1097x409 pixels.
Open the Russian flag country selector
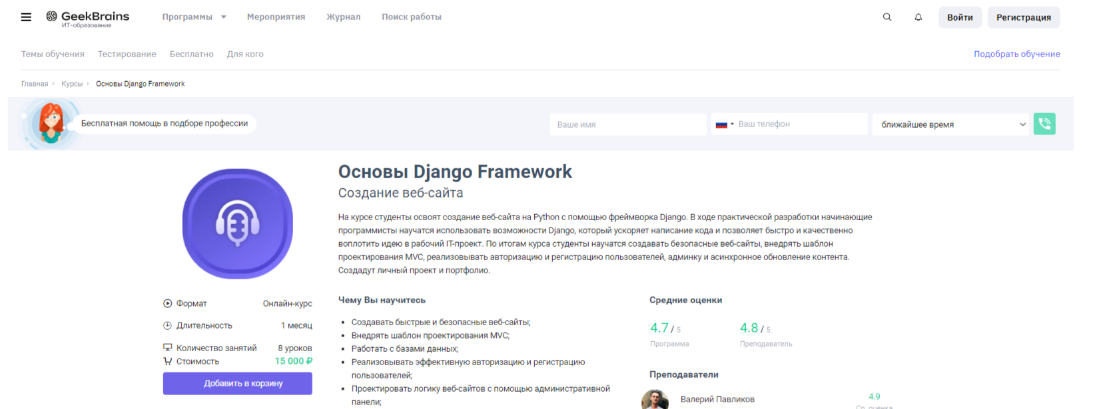click(x=724, y=124)
